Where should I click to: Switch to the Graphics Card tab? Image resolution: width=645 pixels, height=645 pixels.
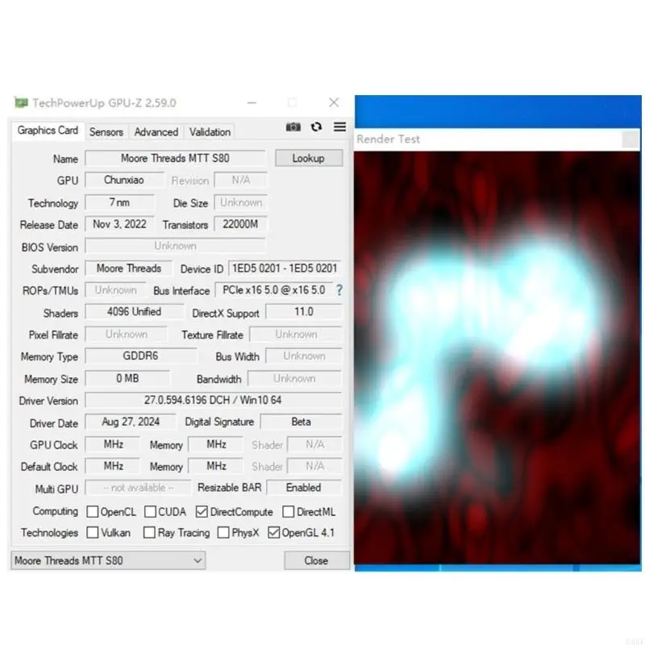click(x=48, y=131)
